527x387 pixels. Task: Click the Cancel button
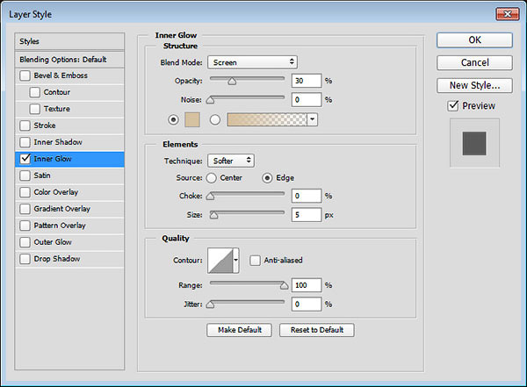coord(474,63)
